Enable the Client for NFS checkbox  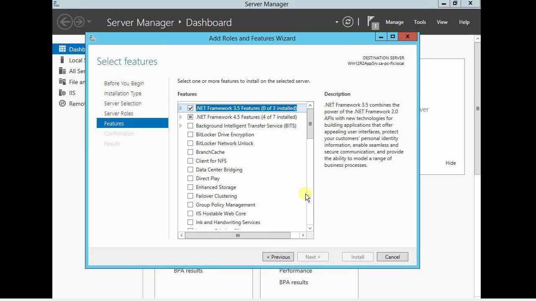click(x=191, y=161)
